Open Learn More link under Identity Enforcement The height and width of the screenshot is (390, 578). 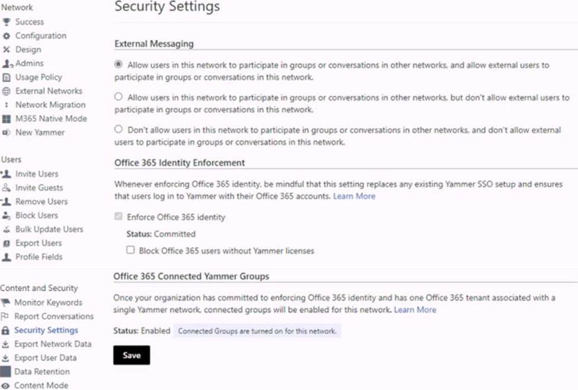coord(354,196)
